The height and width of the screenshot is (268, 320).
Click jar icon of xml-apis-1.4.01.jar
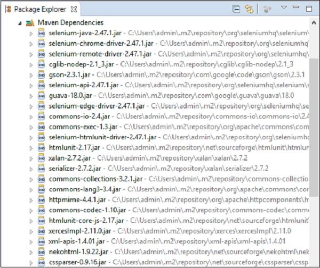pos(42,241)
